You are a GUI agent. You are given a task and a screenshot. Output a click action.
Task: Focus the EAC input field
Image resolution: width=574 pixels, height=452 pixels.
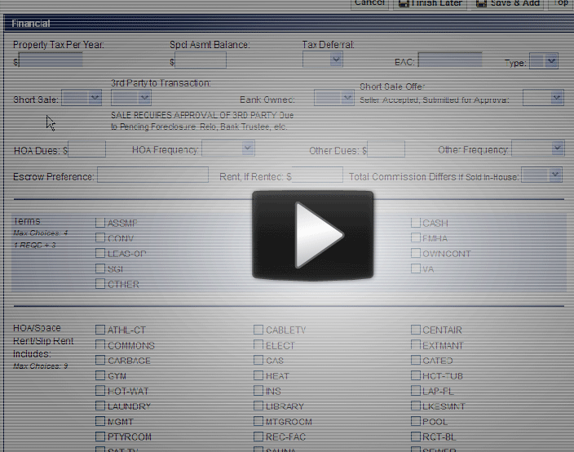click(450, 60)
